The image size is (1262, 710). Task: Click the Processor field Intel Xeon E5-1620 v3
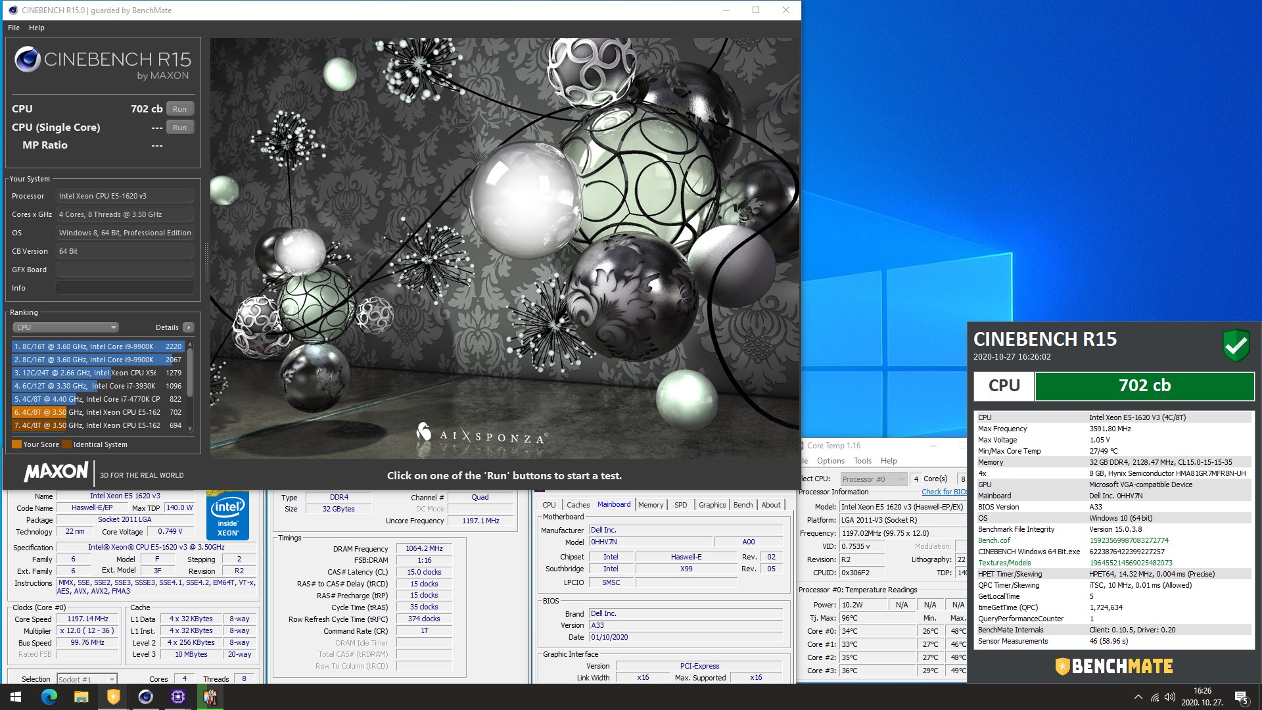[124, 196]
